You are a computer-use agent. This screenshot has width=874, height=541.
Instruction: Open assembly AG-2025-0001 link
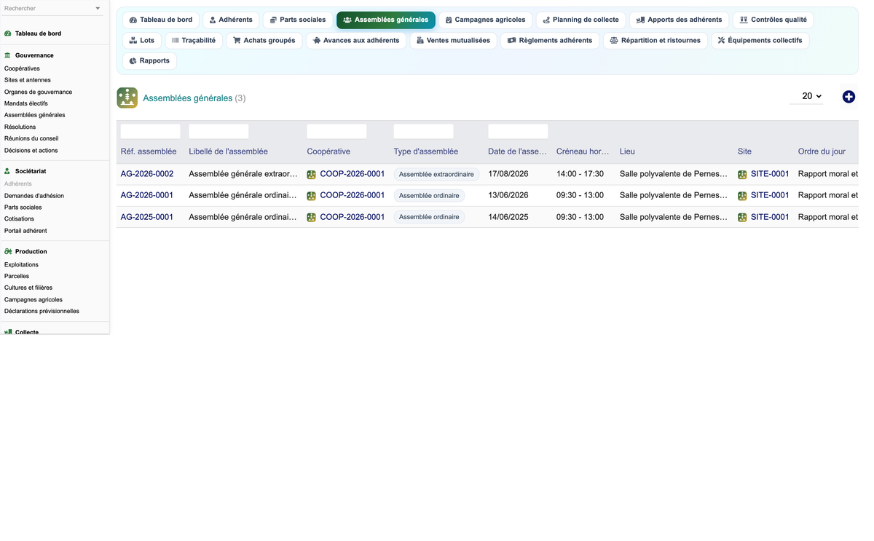point(147,217)
